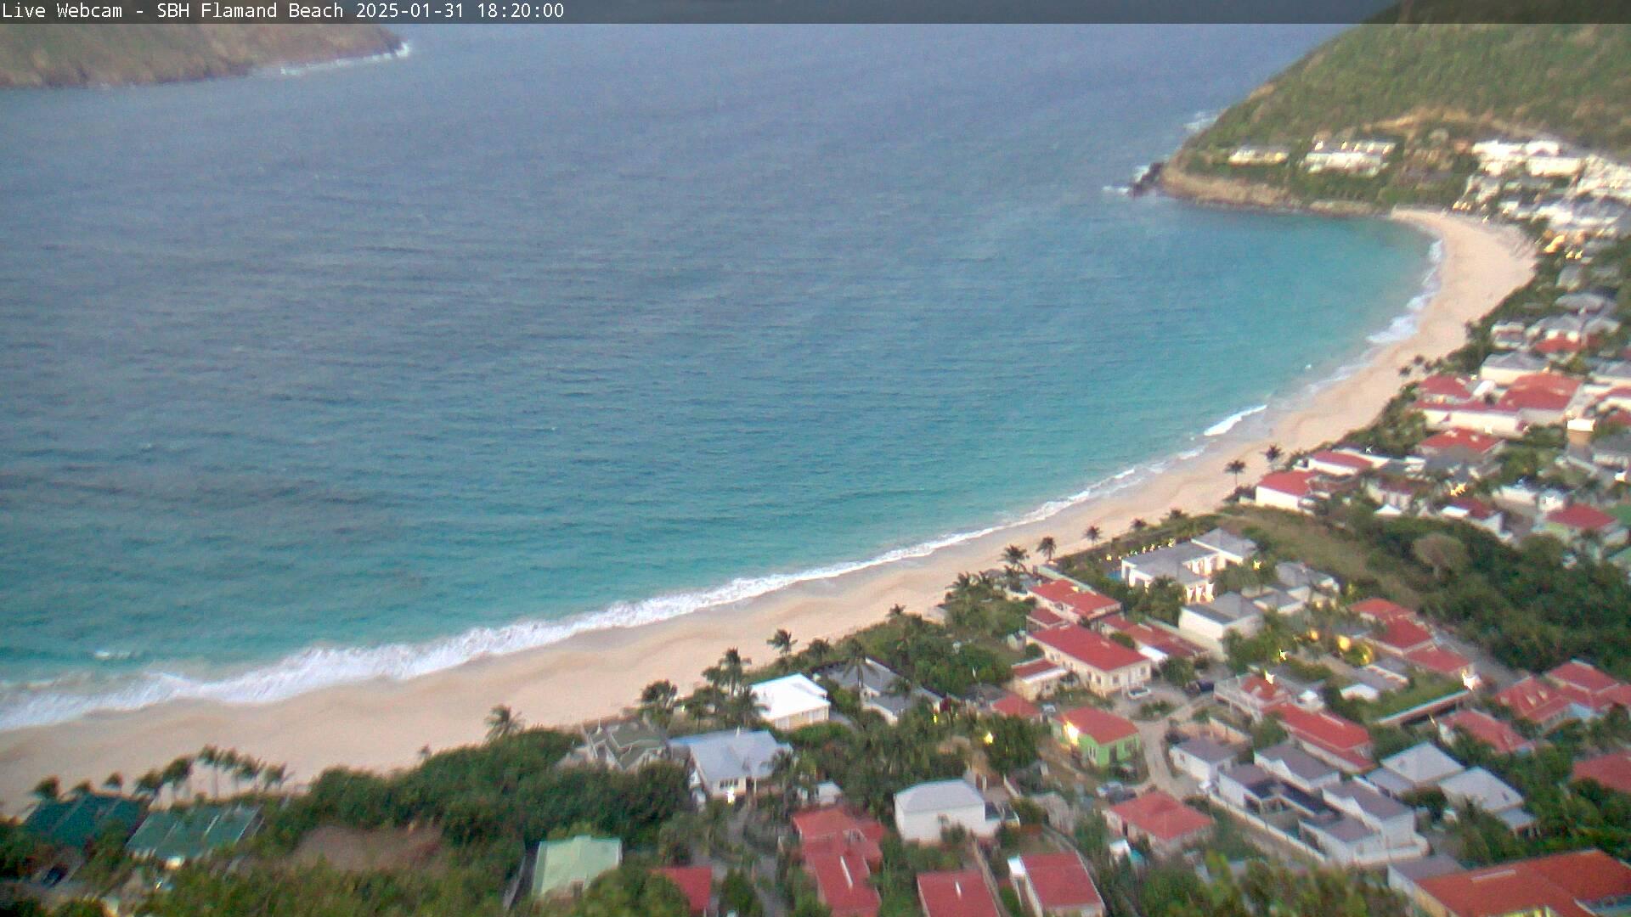Viewport: 1631px width, 917px height.
Task: Click the "Live Webcam" overlay text
Action: (62, 11)
